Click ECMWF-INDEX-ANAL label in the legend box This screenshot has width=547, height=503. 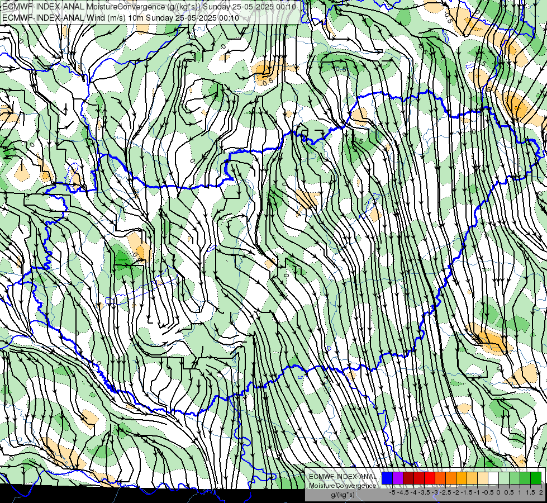[x=343, y=477]
